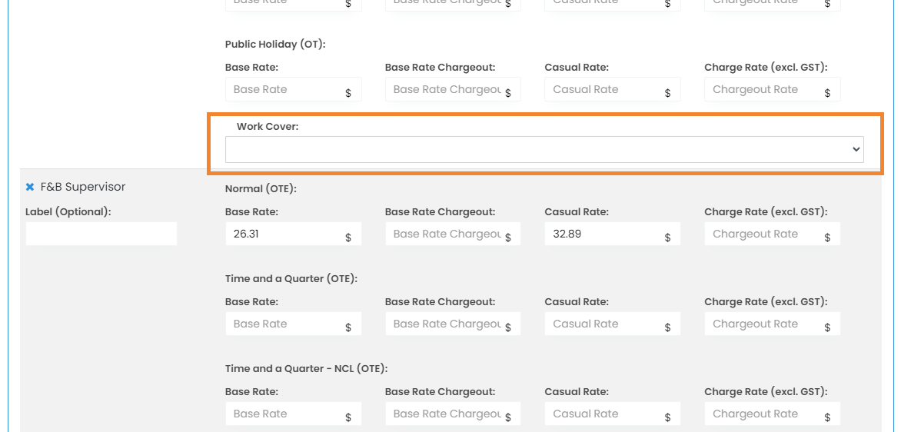Click the F&B Supervisor Label (Optional) field
The image size is (901, 432).
[x=101, y=234]
